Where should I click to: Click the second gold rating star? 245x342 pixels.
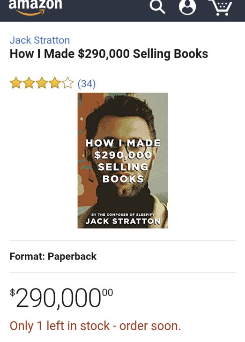tap(29, 83)
